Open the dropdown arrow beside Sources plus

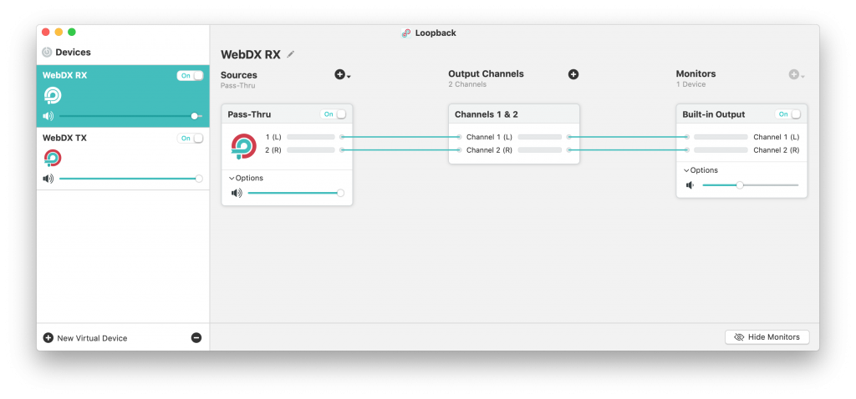tap(349, 77)
